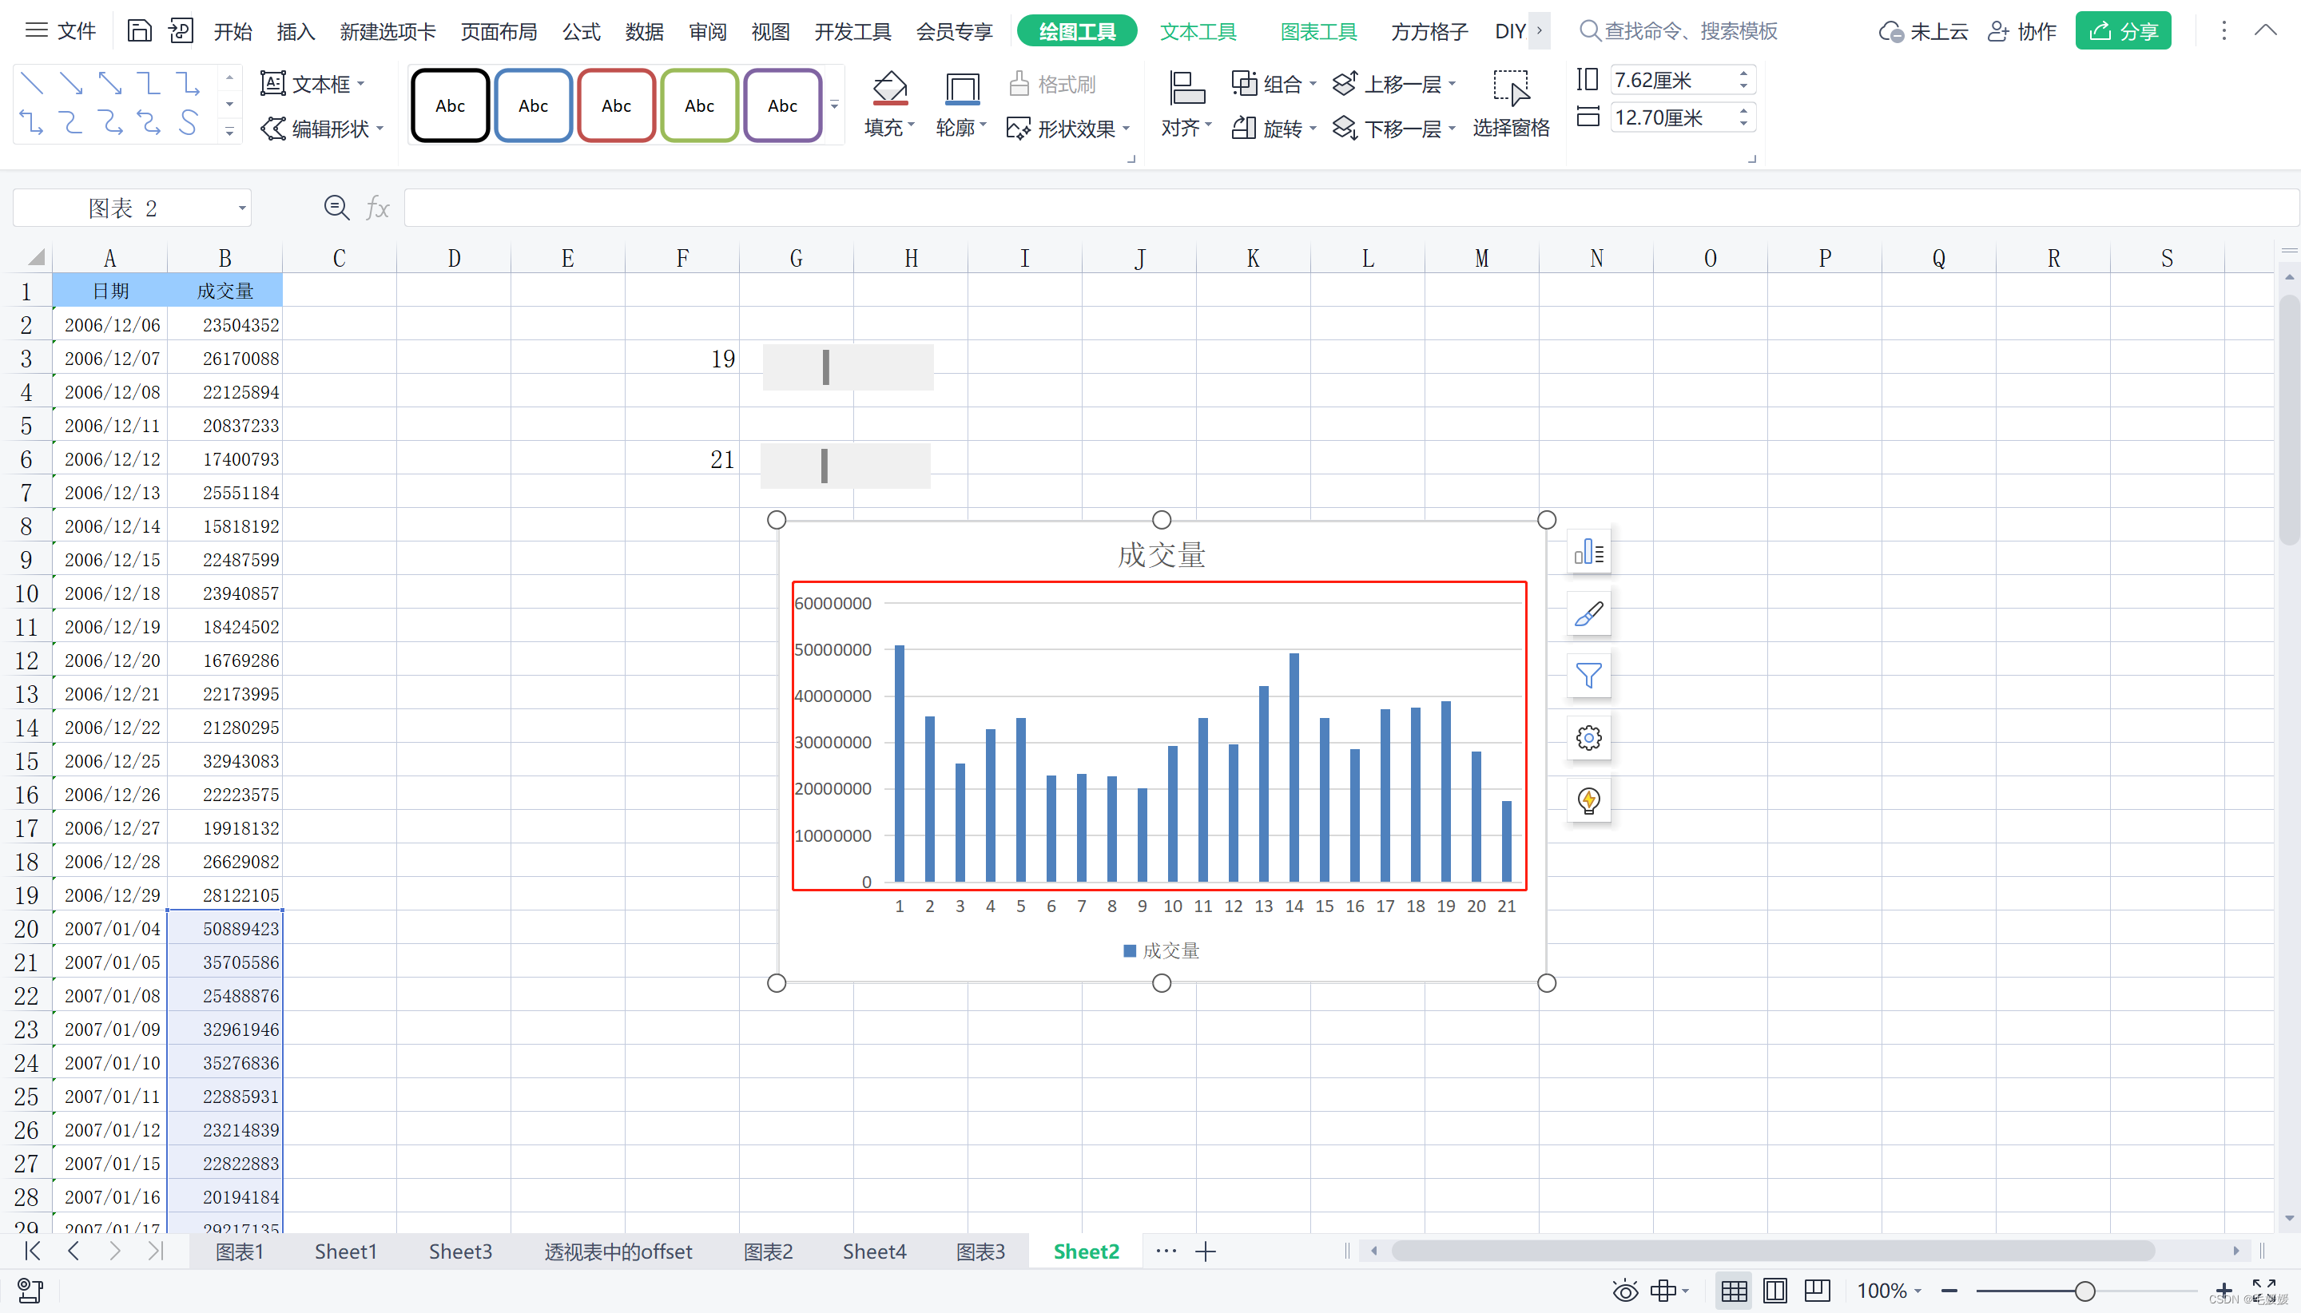
Task: Click the zoom magnifier beside formula bar
Action: (336, 208)
